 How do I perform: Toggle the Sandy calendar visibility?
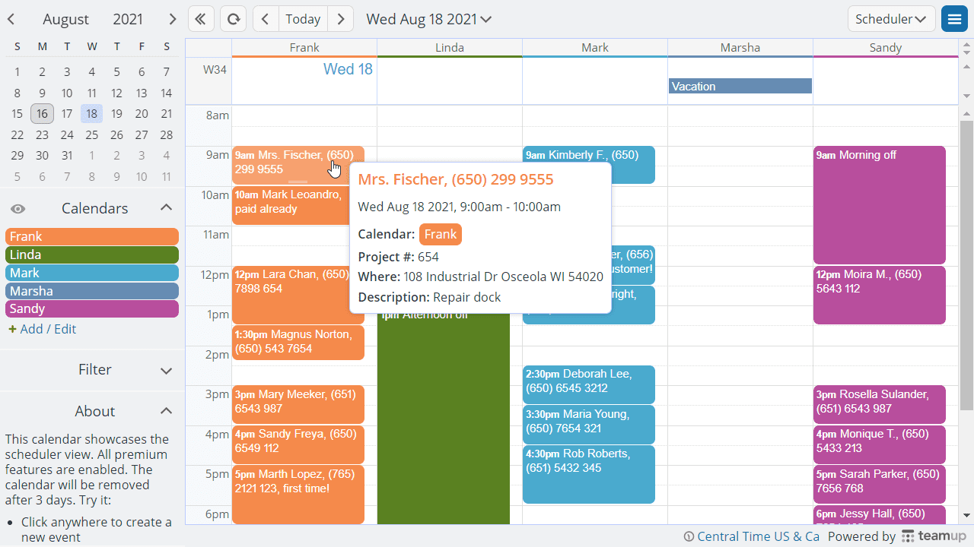[91, 309]
